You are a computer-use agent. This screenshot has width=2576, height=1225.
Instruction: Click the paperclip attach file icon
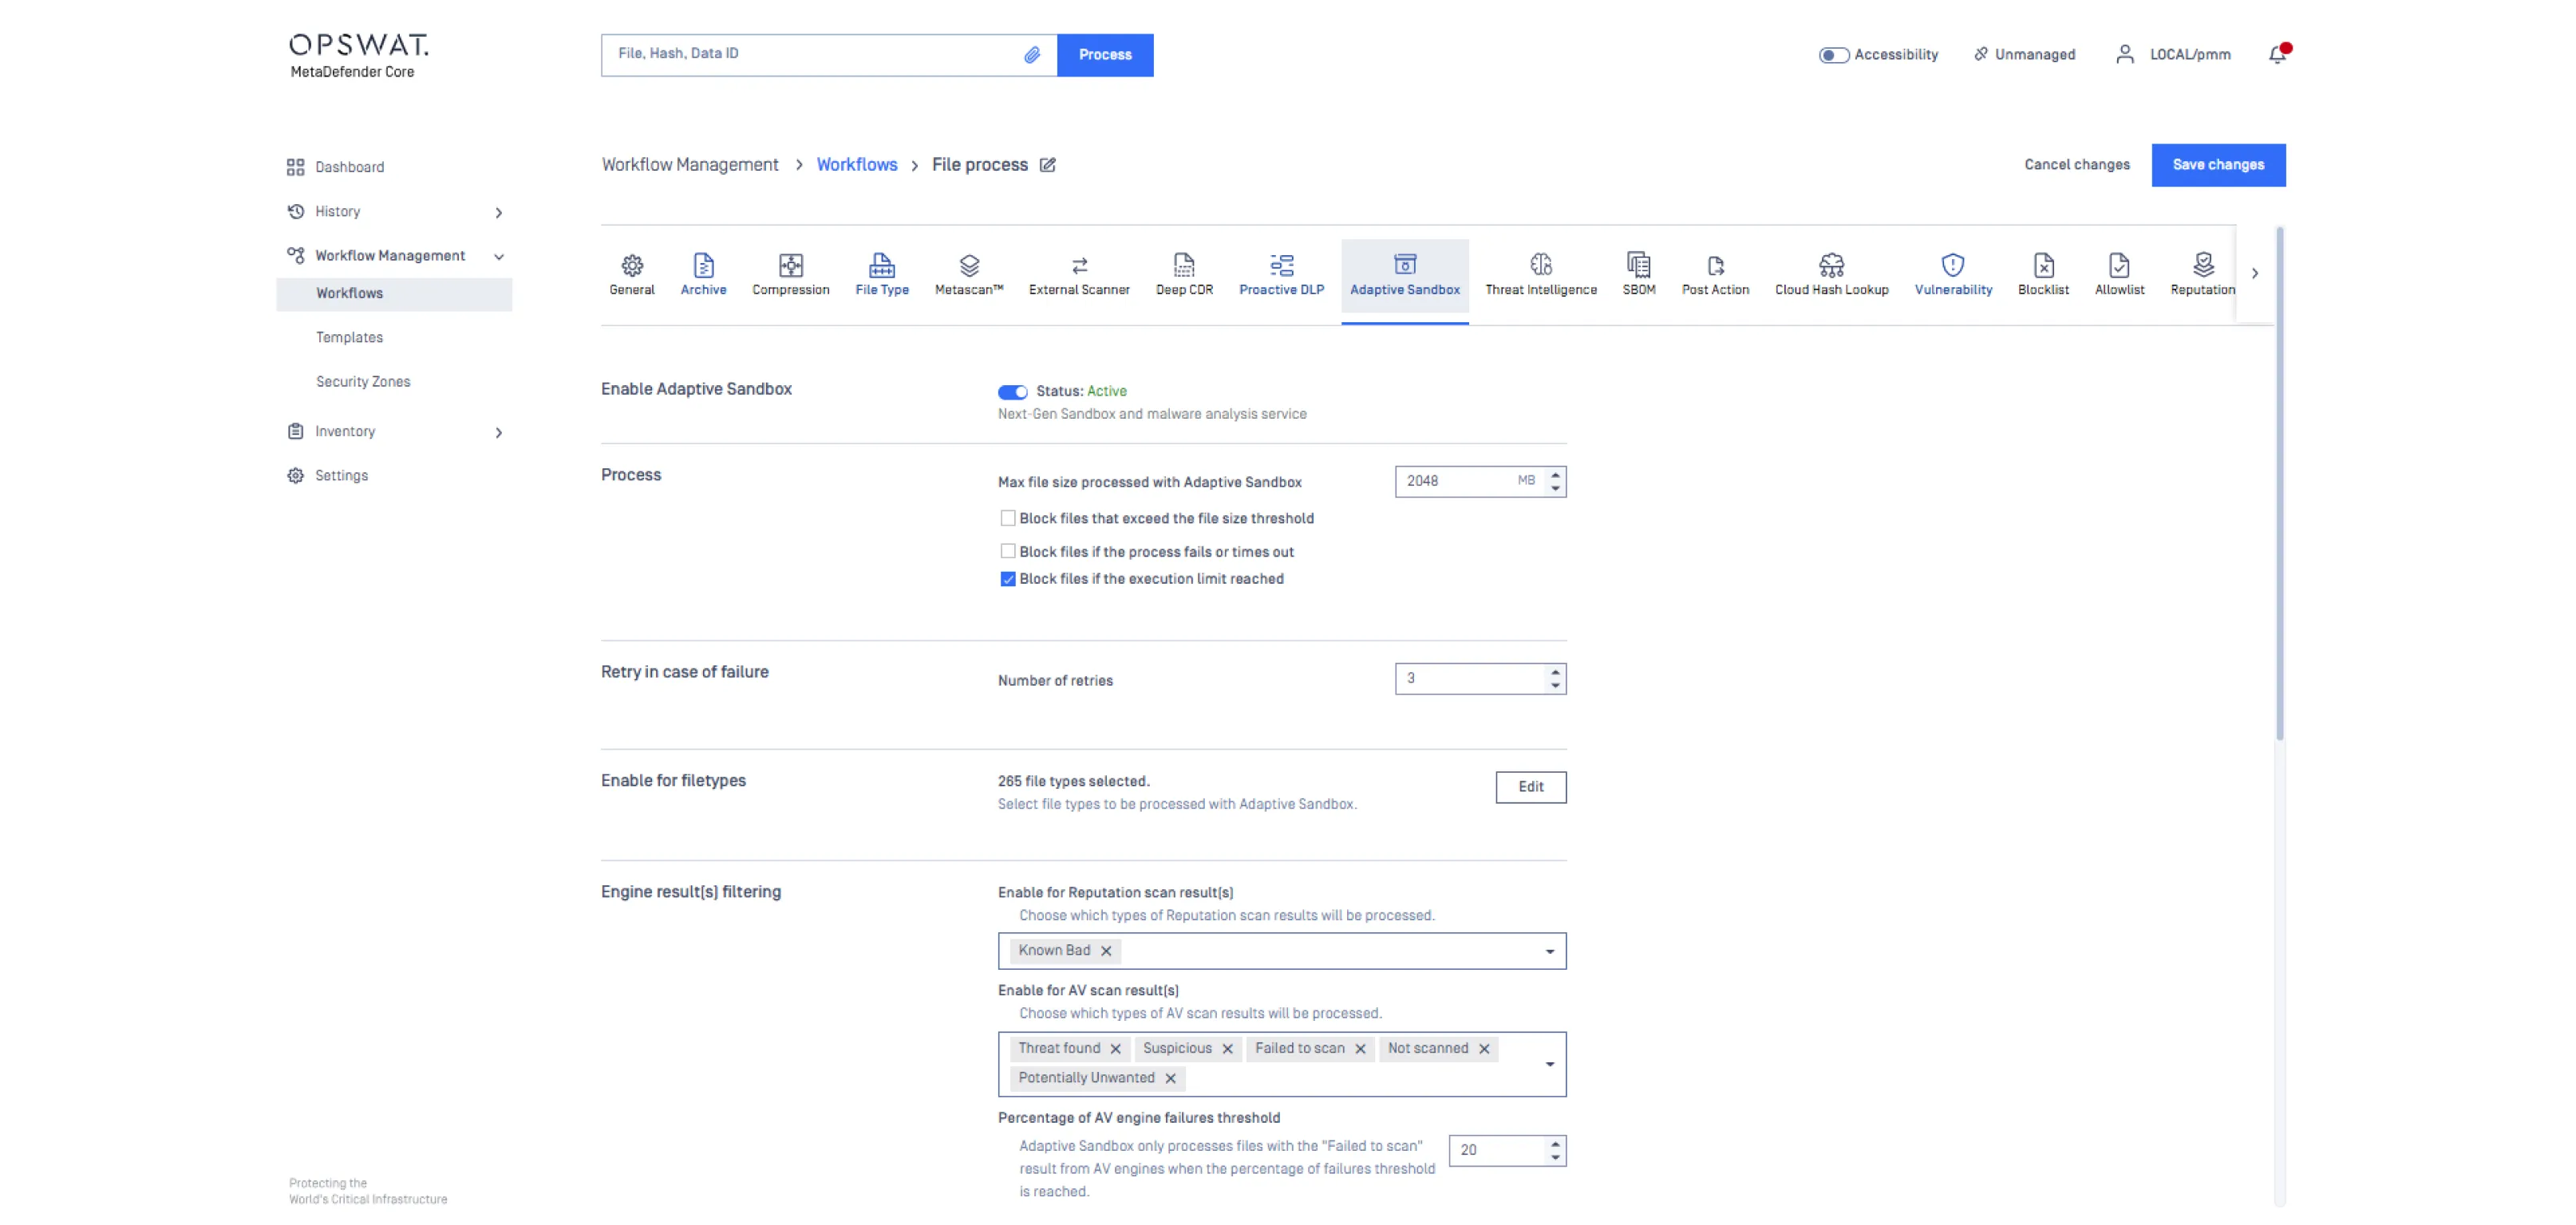1031,55
